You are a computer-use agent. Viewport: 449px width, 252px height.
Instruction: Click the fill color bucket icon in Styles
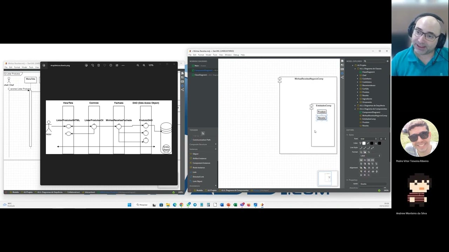[x=360, y=143]
